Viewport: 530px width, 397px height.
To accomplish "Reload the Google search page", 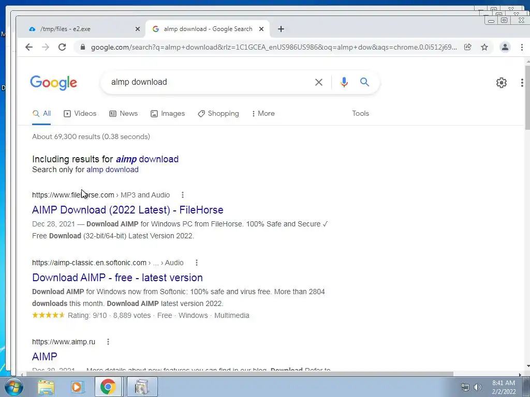I will [x=62, y=47].
